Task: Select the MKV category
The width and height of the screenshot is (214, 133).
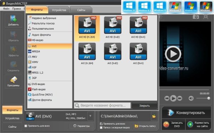Action: tap(50, 57)
